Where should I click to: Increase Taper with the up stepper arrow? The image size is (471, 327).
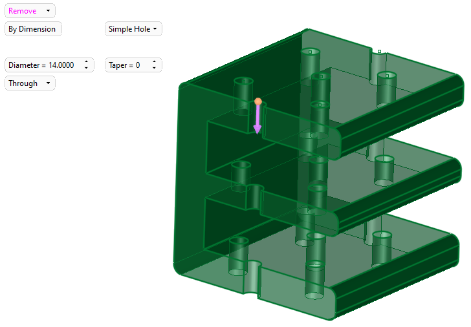click(155, 62)
